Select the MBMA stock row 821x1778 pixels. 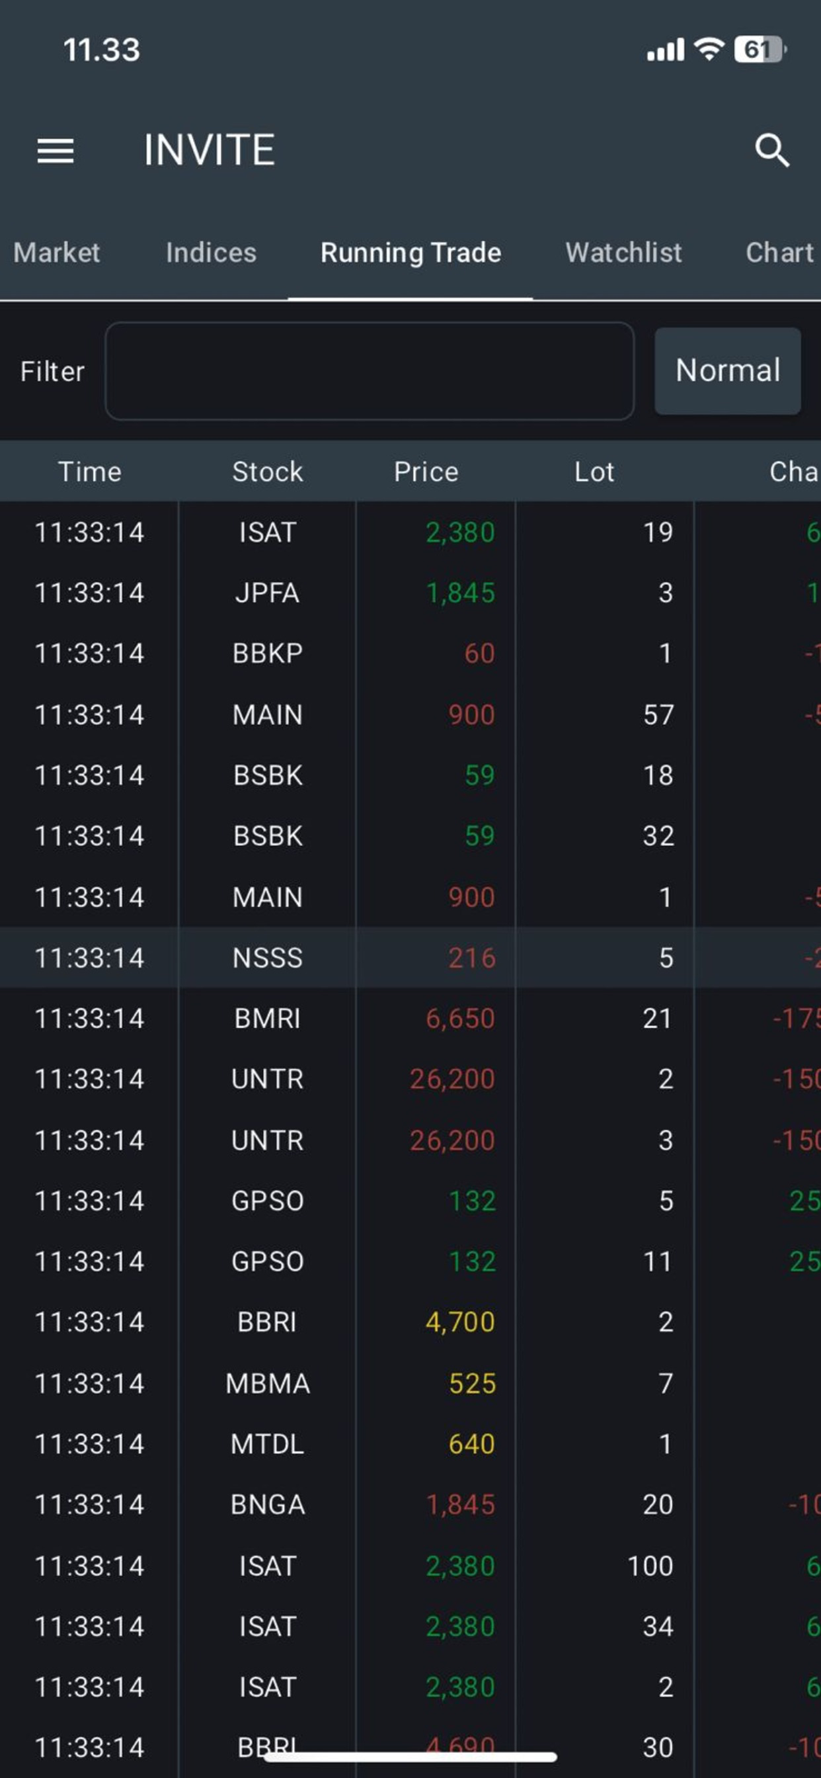coord(411,1383)
